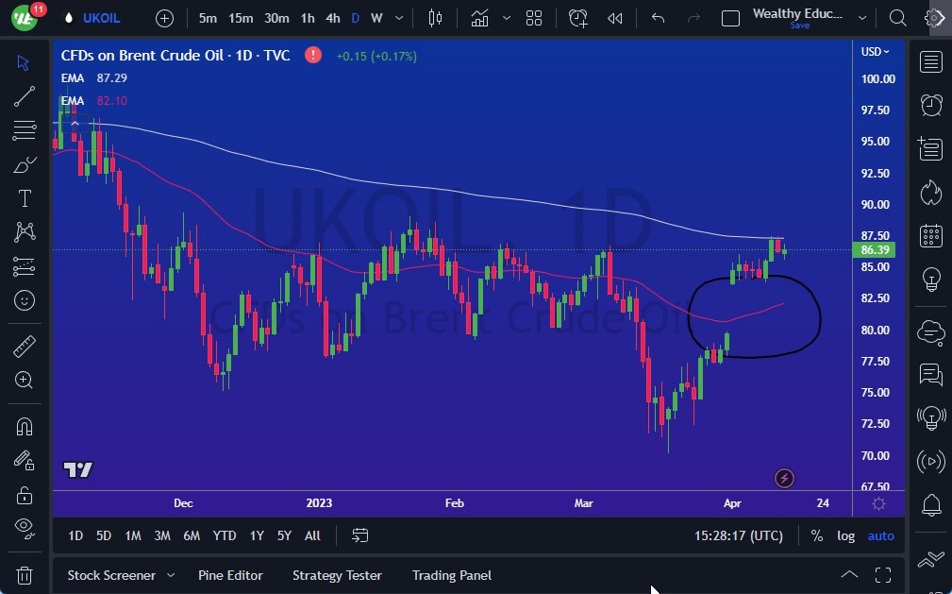Add a symbol to compare
Screen dimensions: 952x594
pyautogui.click(x=164, y=18)
